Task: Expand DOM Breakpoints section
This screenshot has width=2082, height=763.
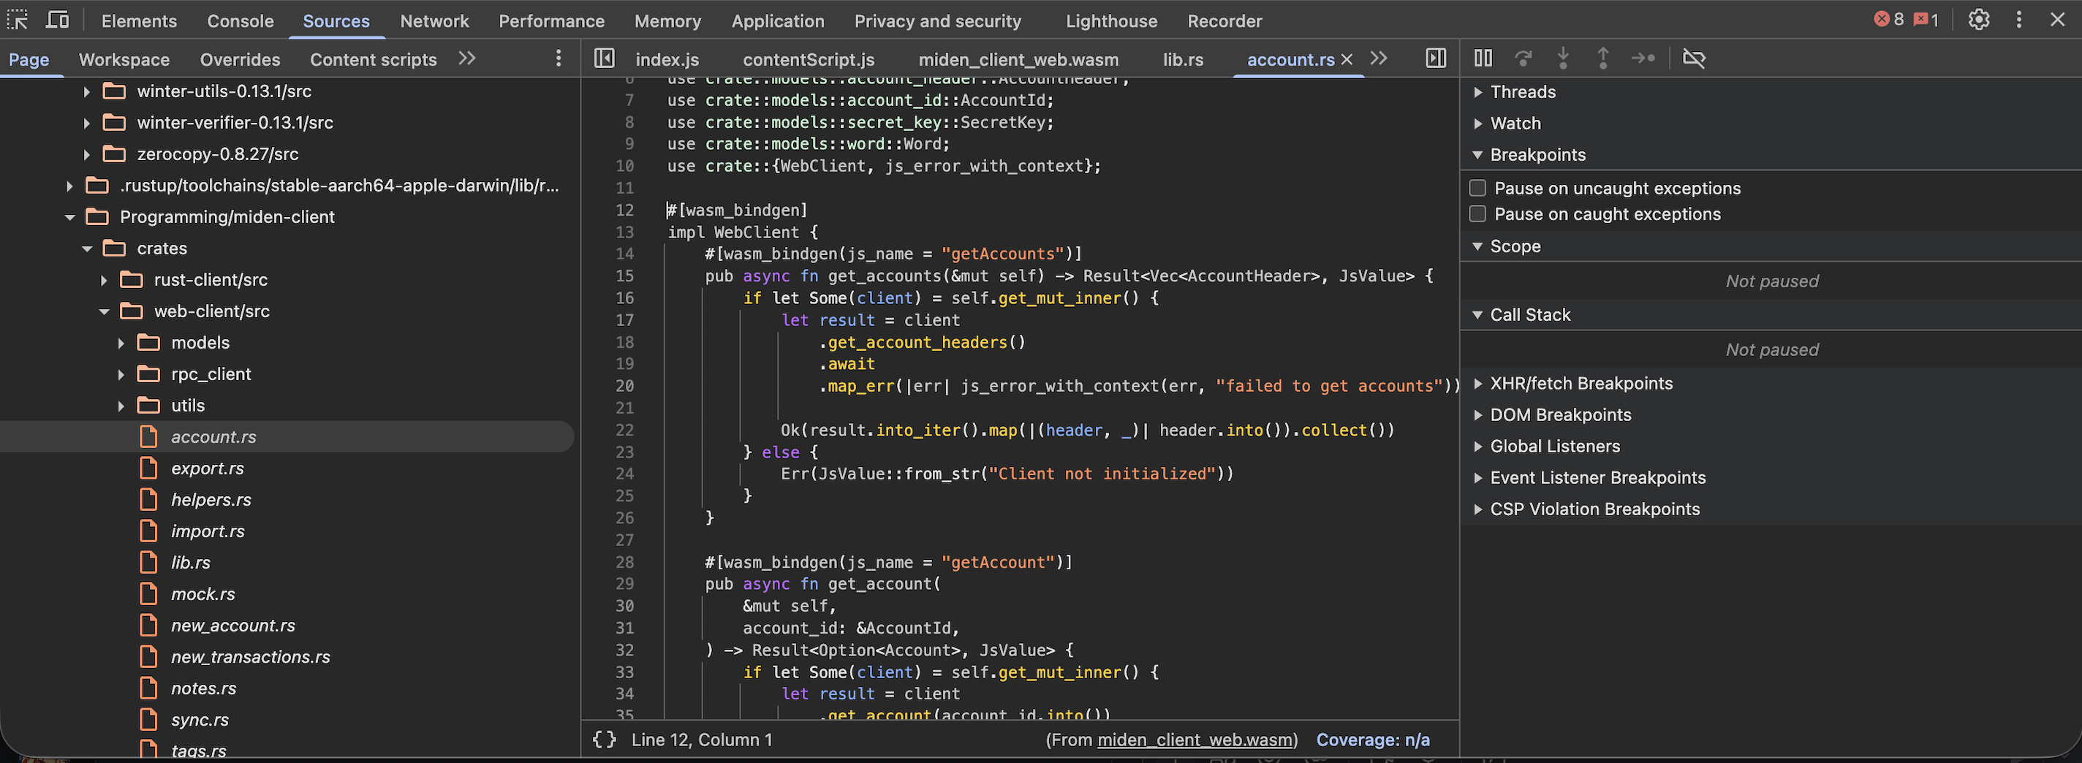Action: point(1561,415)
